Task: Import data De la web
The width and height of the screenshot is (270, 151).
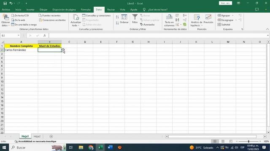Action: point(18,20)
